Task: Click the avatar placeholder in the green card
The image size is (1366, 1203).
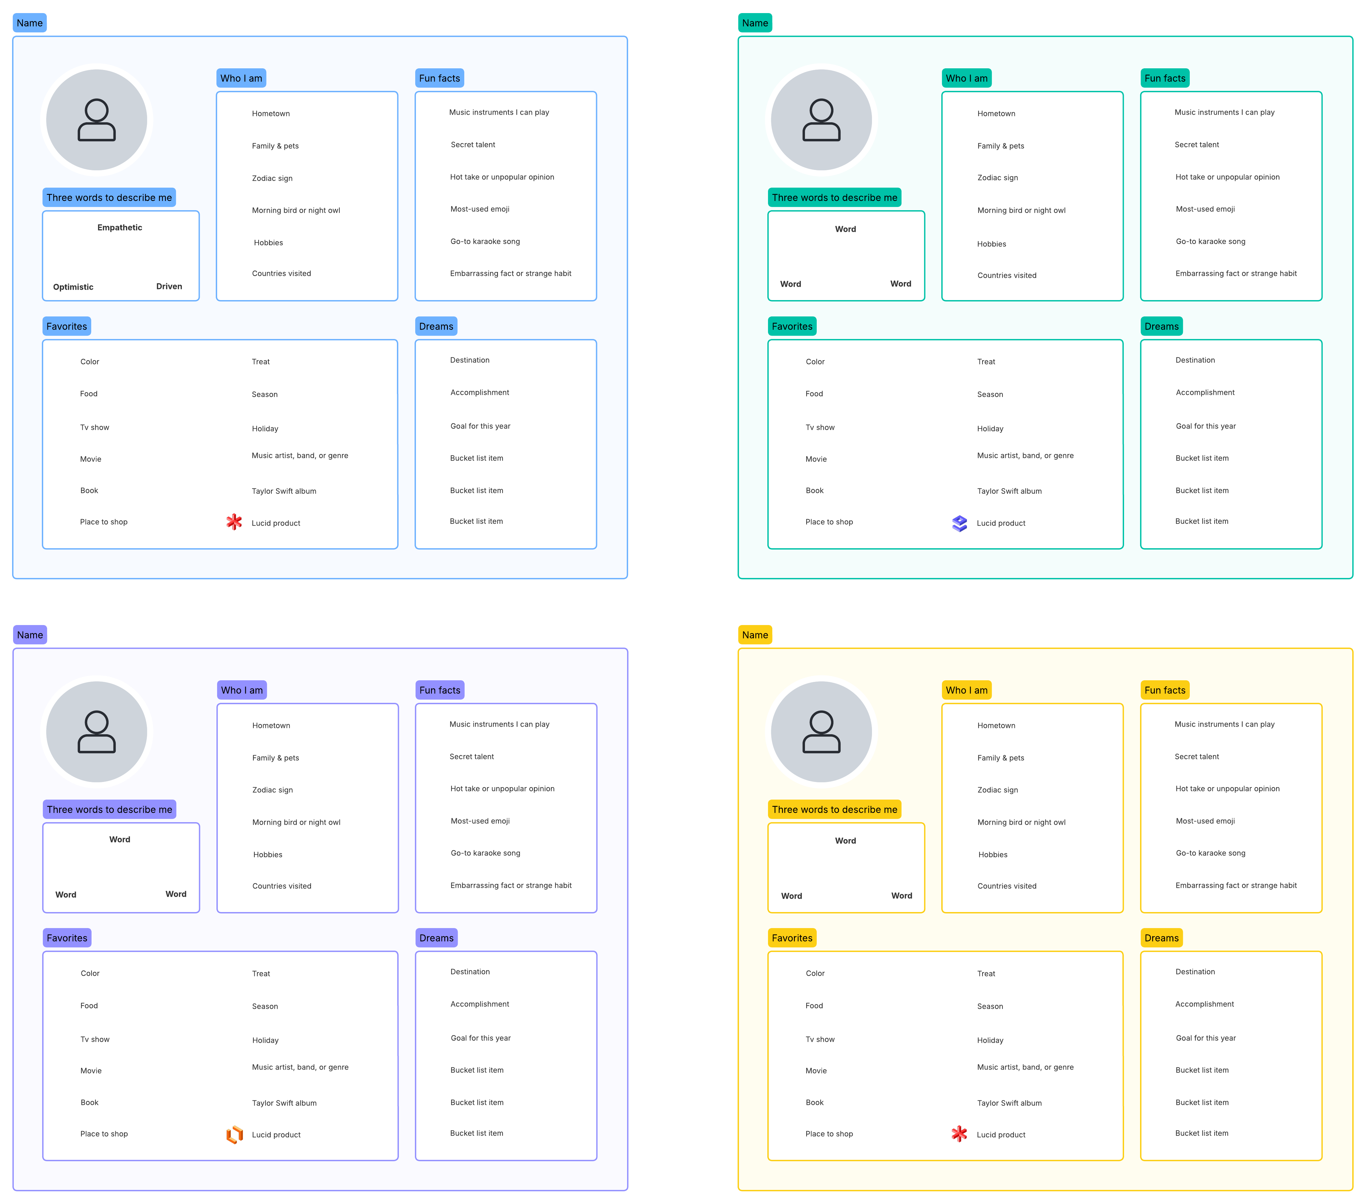Action: click(x=821, y=120)
